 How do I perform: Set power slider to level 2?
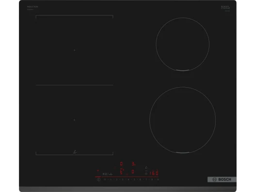116,179
